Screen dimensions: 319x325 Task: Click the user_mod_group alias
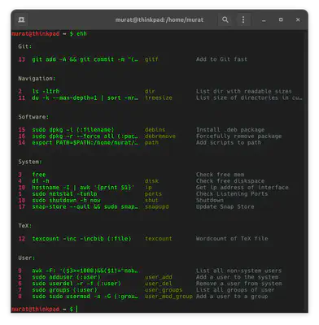pyautogui.click(x=168, y=297)
